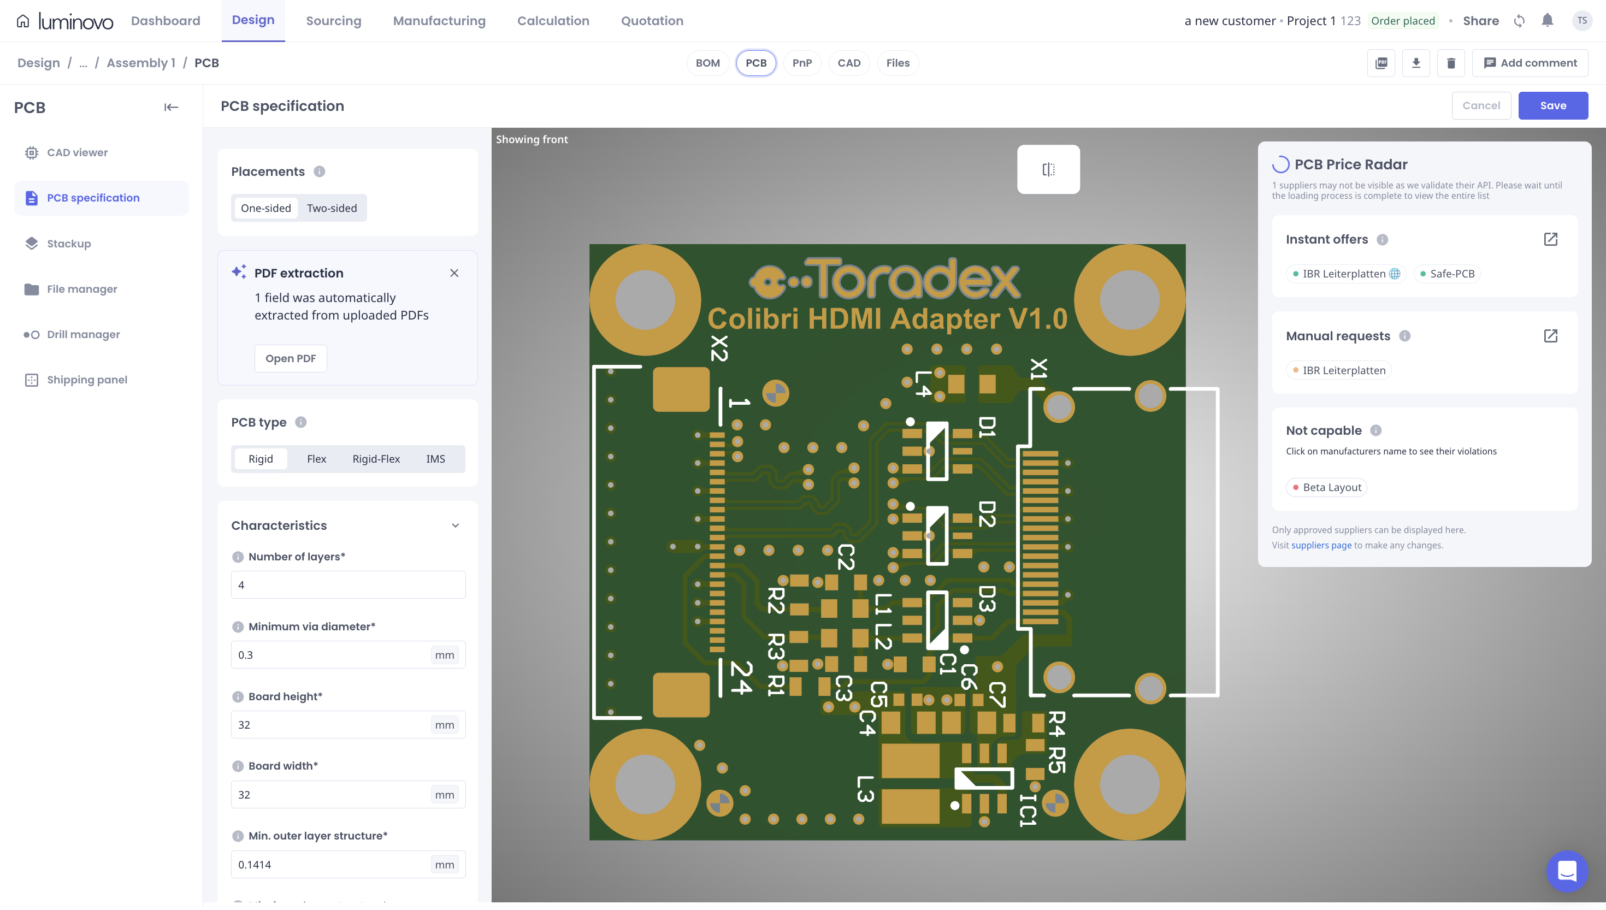Click the download icon in toolbar

tap(1416, 63)
